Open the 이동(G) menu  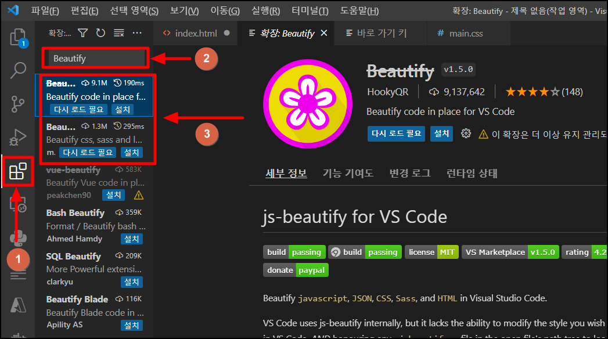225,10
